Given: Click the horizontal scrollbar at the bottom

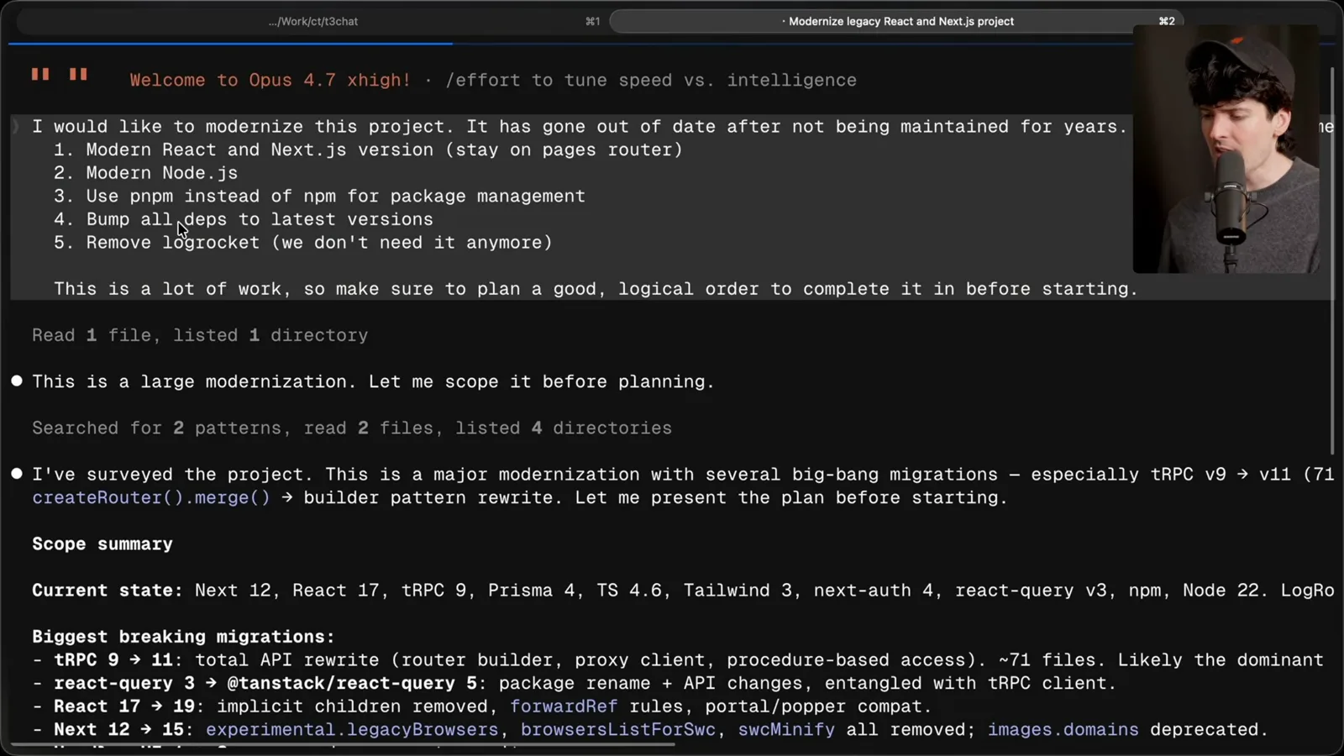Looking at the screenshot, I should point(344,743).
